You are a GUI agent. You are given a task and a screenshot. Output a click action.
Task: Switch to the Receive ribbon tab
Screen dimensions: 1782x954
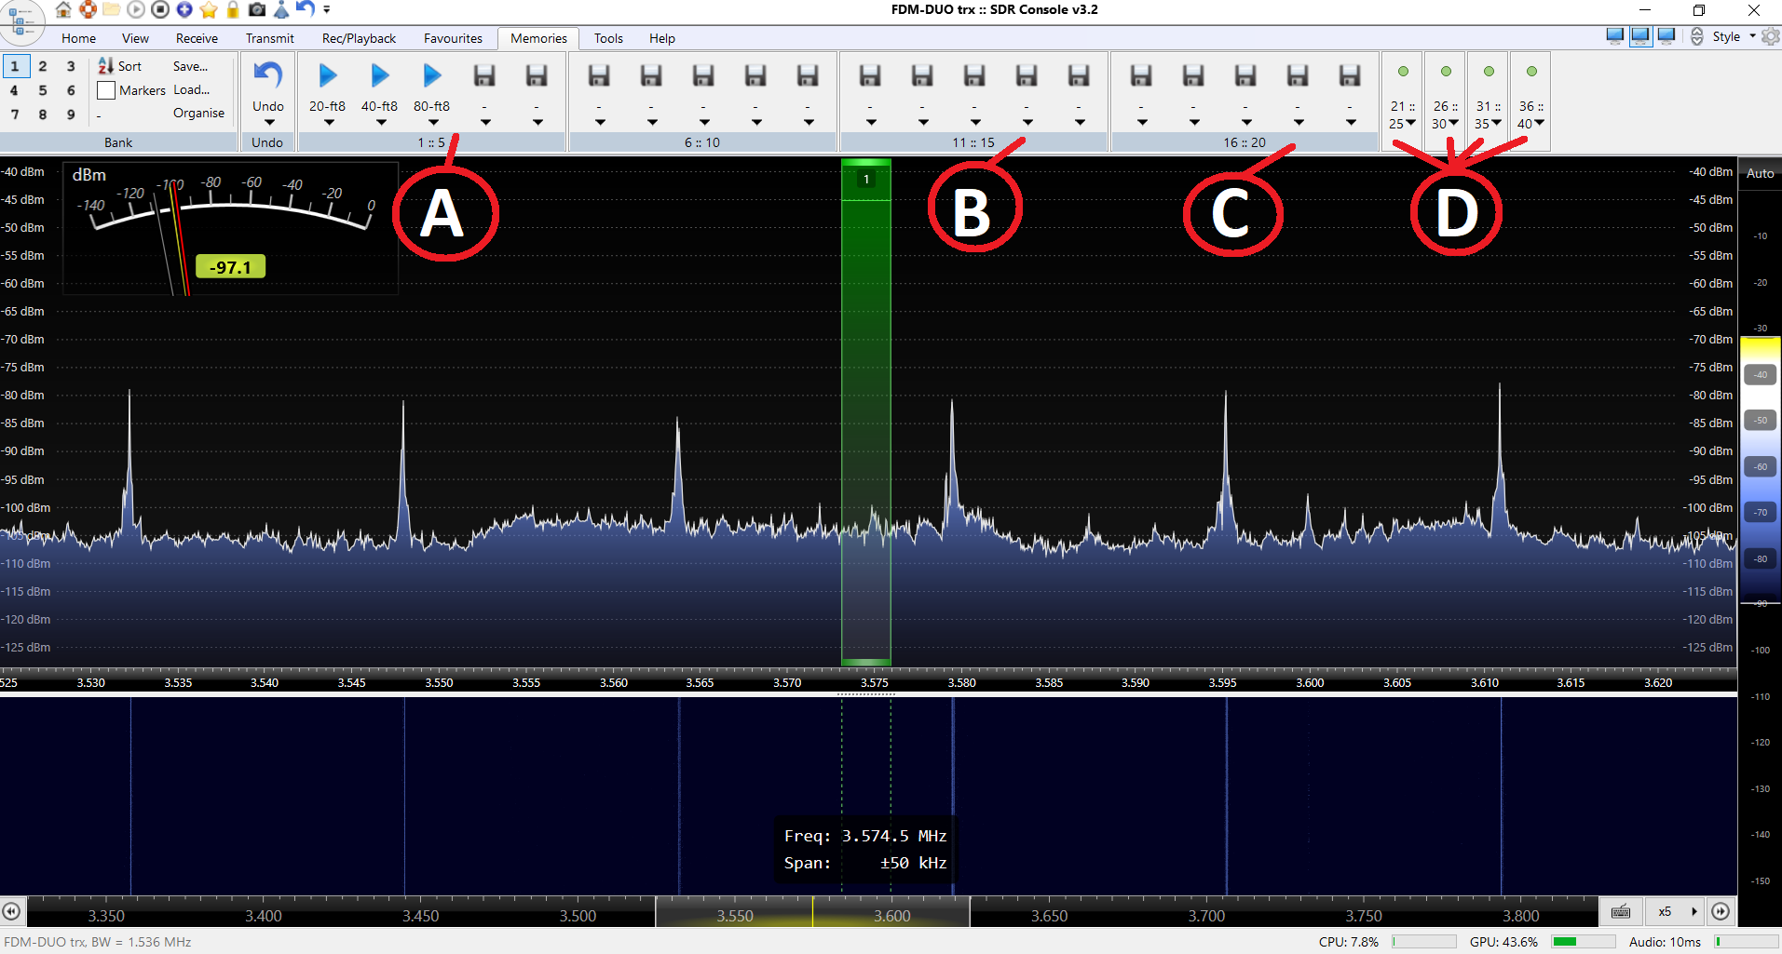(x=197, y=38)
